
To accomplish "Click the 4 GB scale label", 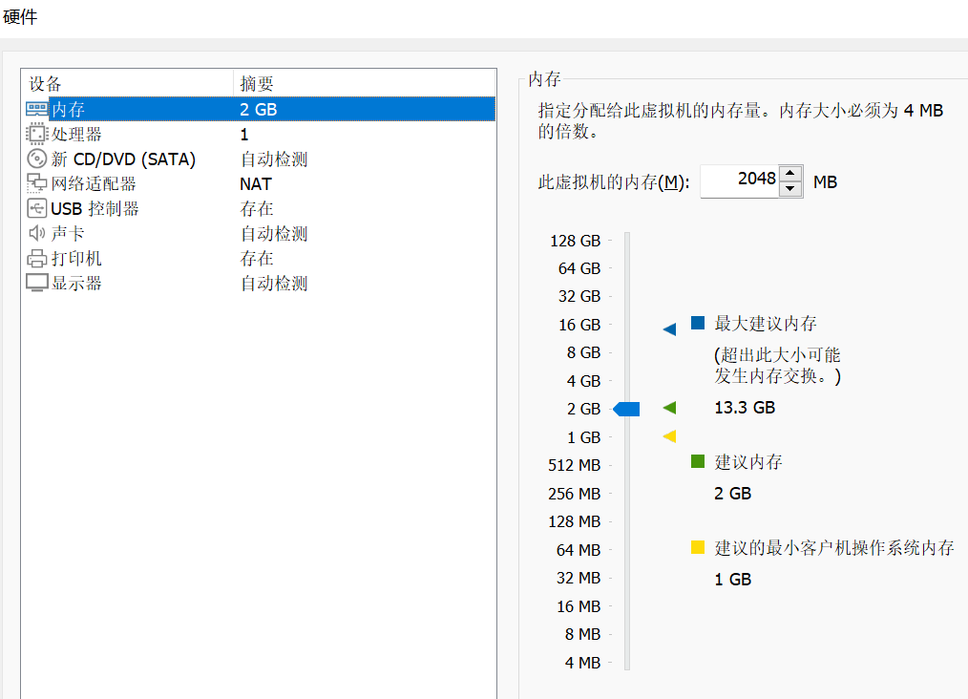I will pyautogui.click(x=583, y=381).
